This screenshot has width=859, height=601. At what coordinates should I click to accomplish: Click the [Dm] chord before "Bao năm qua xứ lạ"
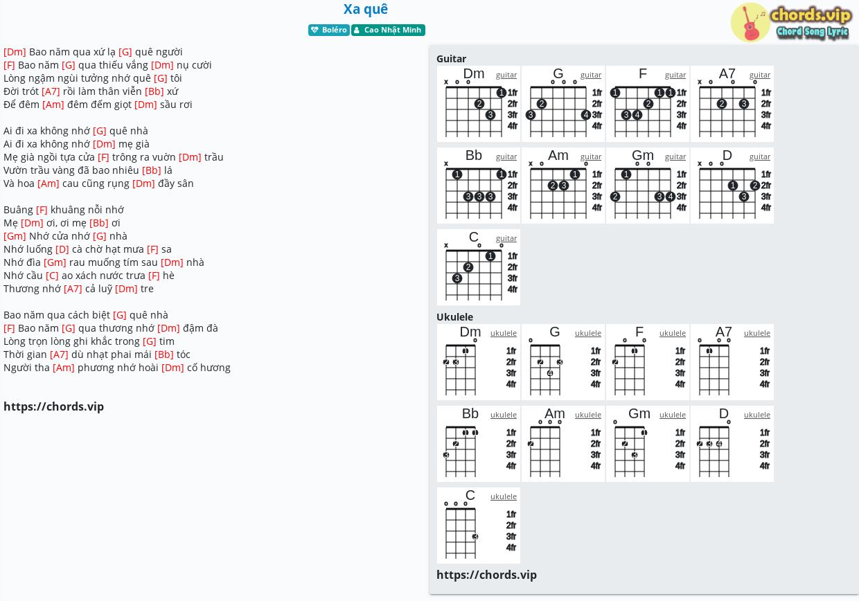(15, 52)
